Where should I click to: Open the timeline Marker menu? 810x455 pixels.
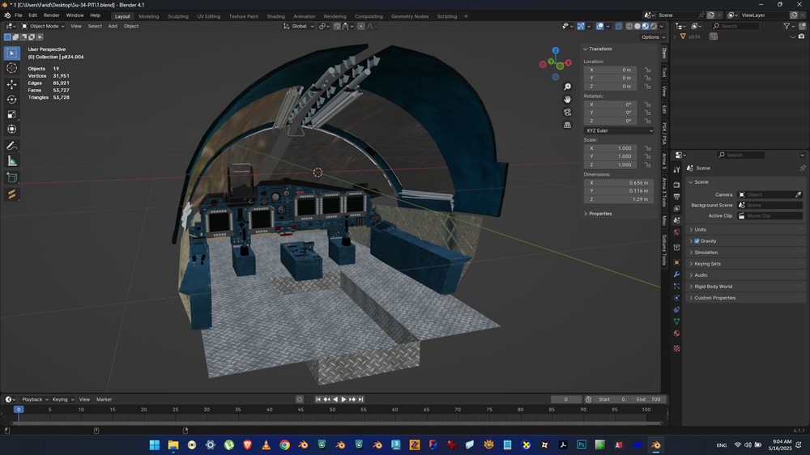tap(104, 400)
